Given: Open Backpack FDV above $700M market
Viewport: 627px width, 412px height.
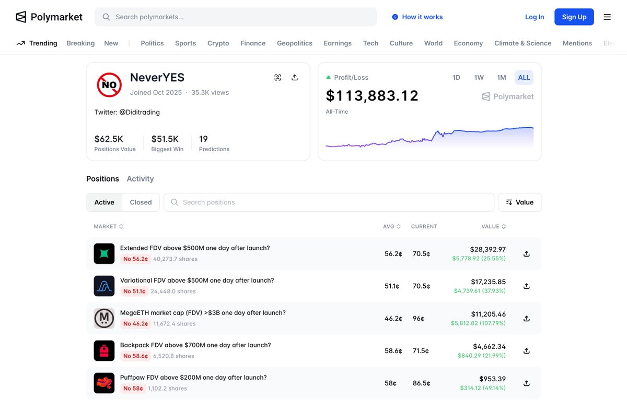Looking at the screenshot, I should (195, 345).
